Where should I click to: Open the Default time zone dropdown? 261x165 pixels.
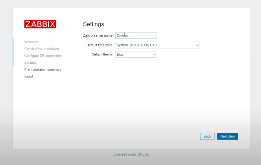click(158, 45)
